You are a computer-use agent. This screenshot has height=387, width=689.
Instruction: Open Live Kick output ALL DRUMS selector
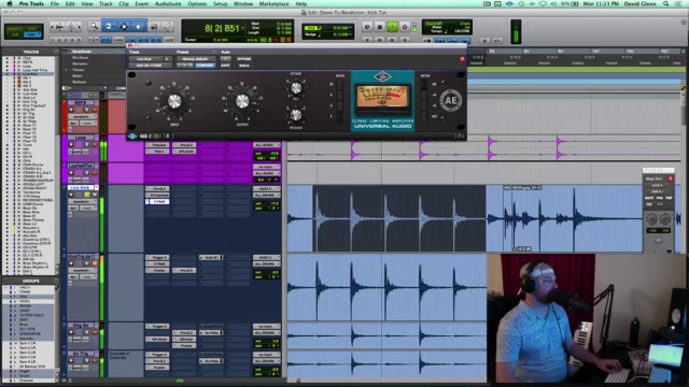click(267, 195)
